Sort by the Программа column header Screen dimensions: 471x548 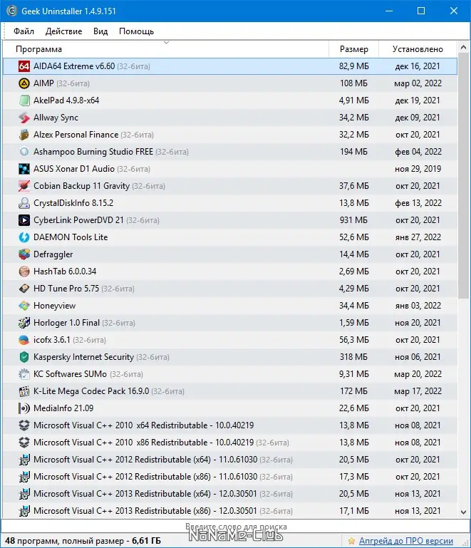pos(165,49)
